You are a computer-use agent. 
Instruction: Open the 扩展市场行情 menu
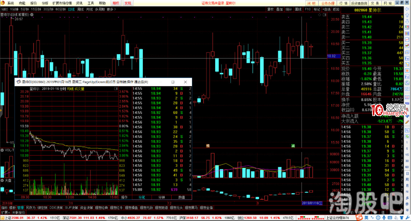(62, 3)
